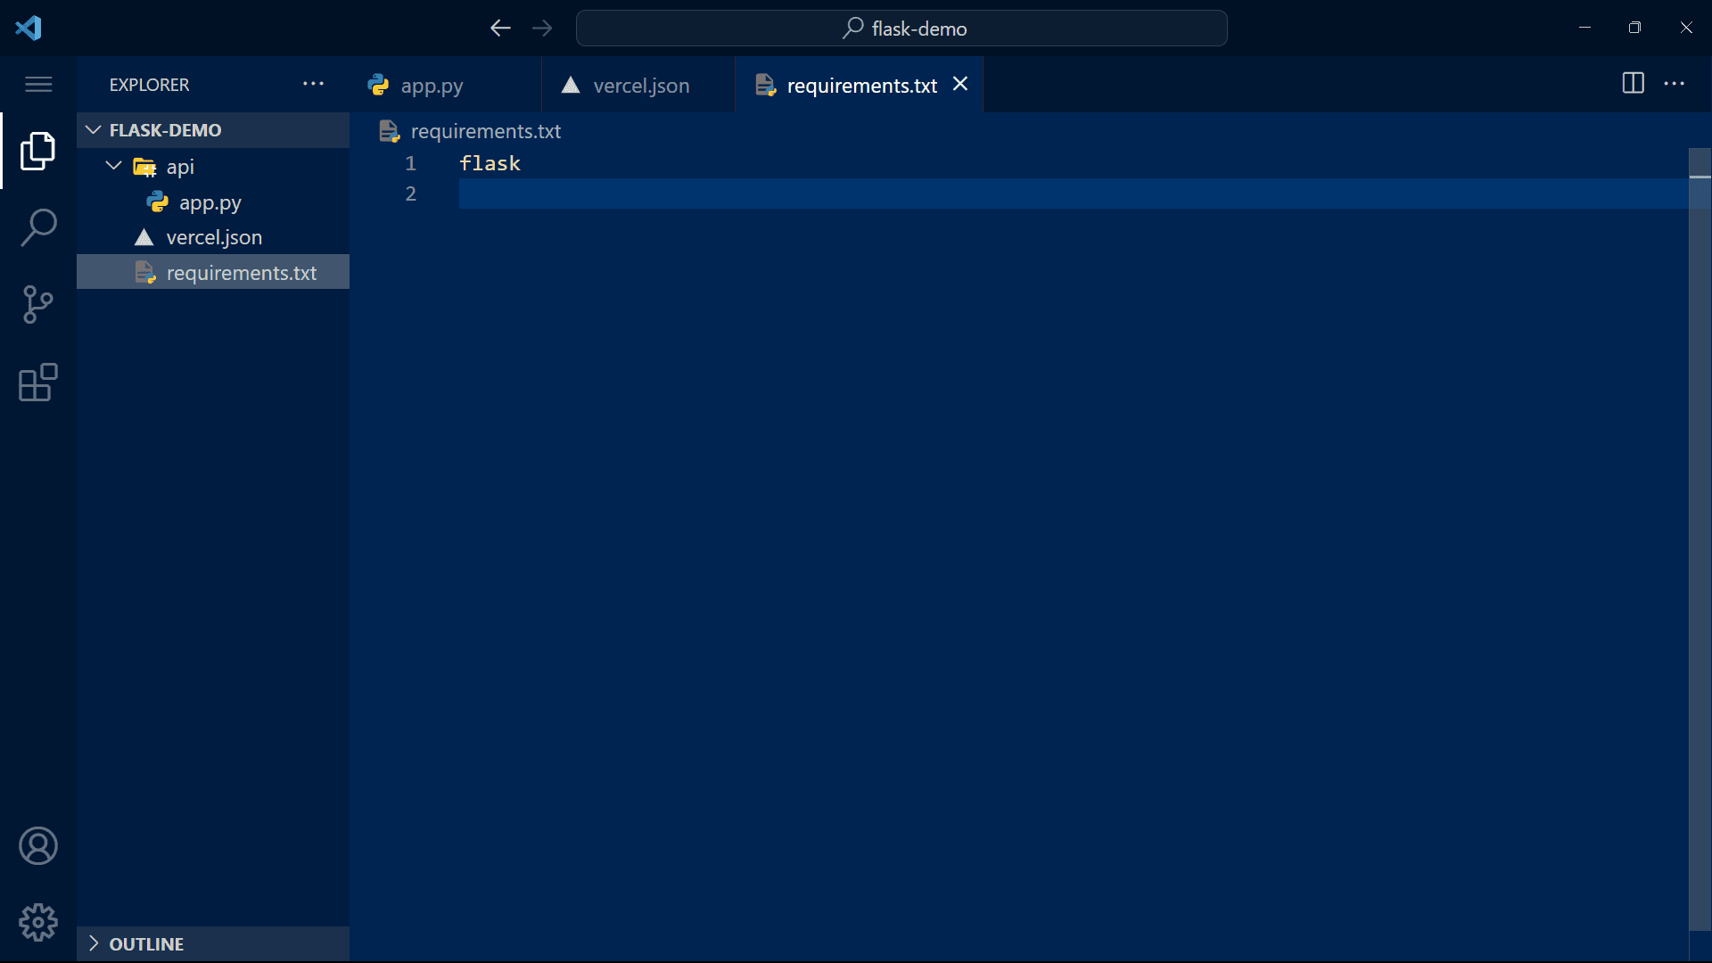Image resolution: width=1712 pixels, height=963 pixels.
Task: Open the Accounts menu icon
Action: (37, 845)
